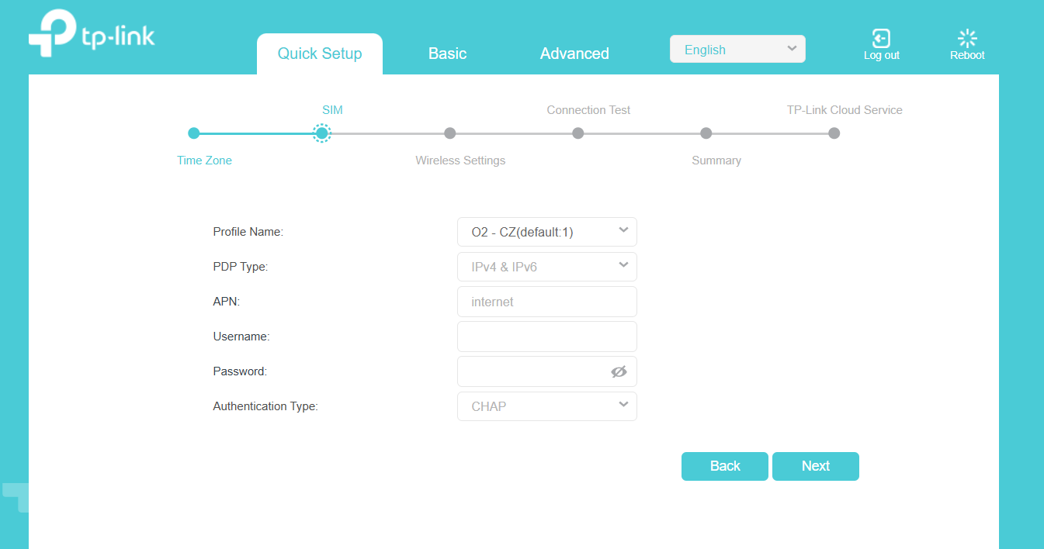Switch to the Advanced tab
This screenshot has width=1044, height=549.
(574, 54)
